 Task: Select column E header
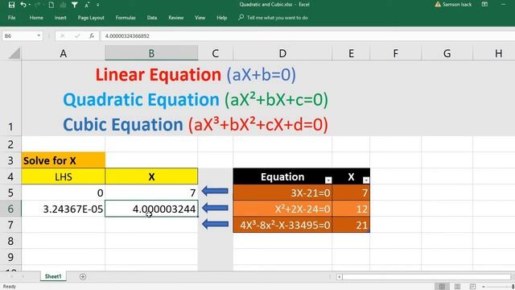tap(351, 53)
